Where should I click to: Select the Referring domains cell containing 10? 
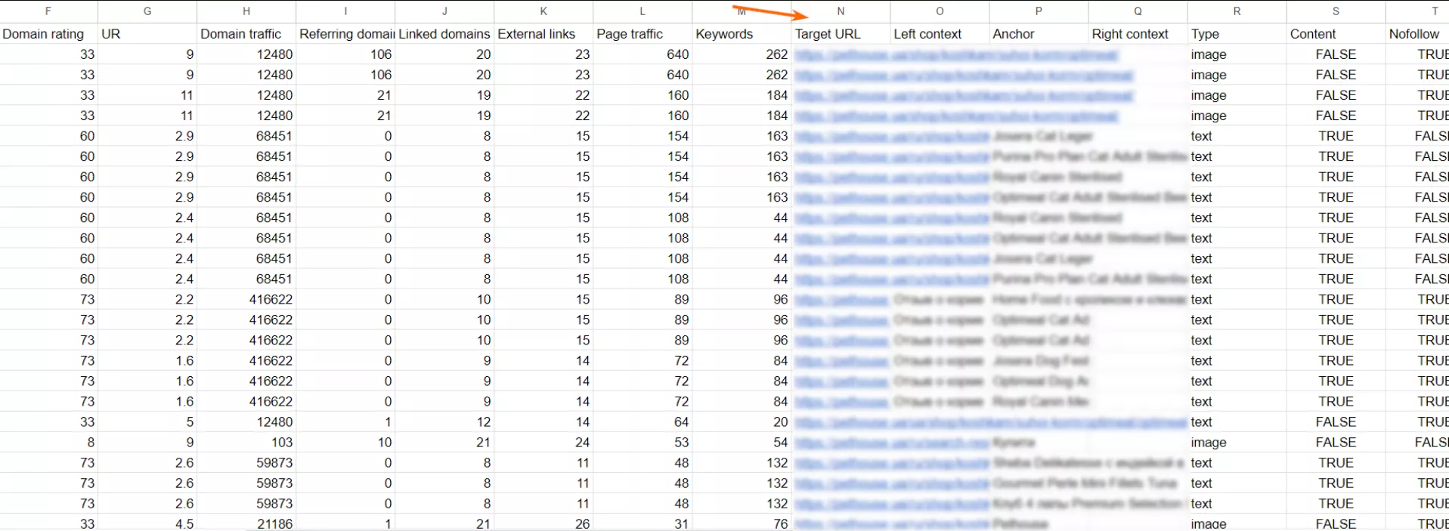[345, 443]
